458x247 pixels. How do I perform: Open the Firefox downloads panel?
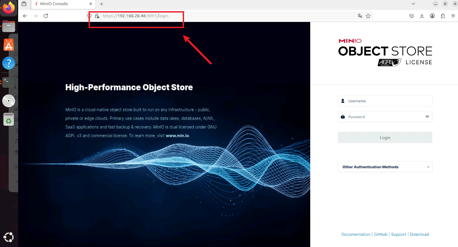coord(422,16)
